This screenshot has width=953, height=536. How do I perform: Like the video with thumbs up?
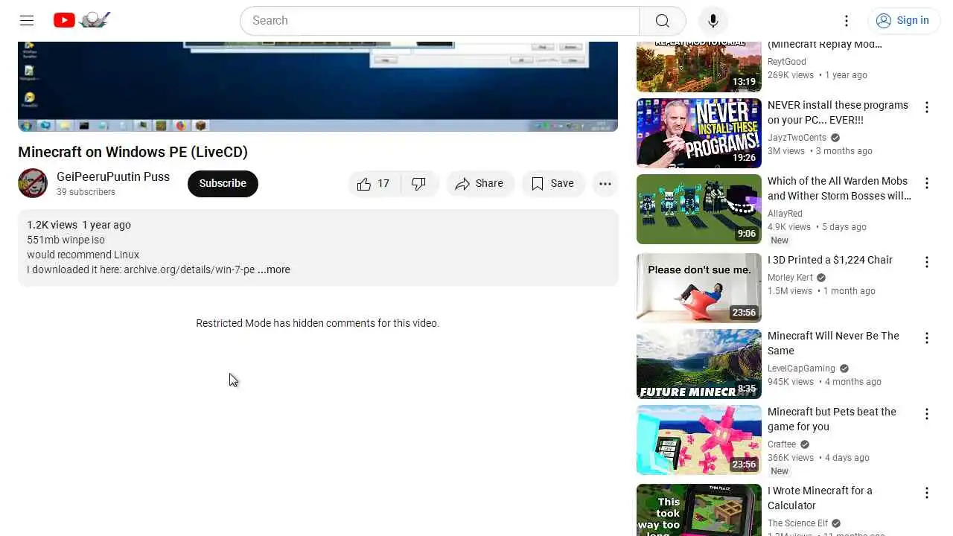click(x=374, y=184)
